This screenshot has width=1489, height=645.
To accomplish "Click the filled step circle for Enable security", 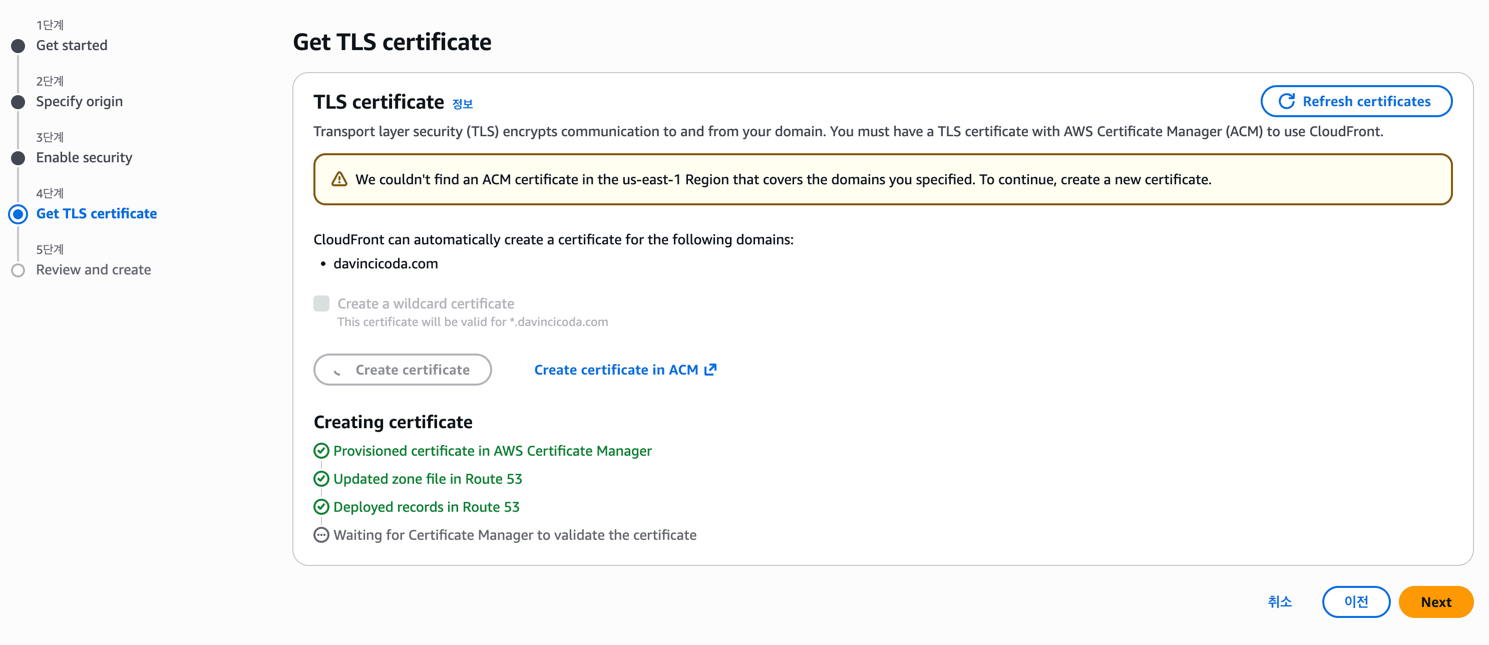I will click(18, 157).
